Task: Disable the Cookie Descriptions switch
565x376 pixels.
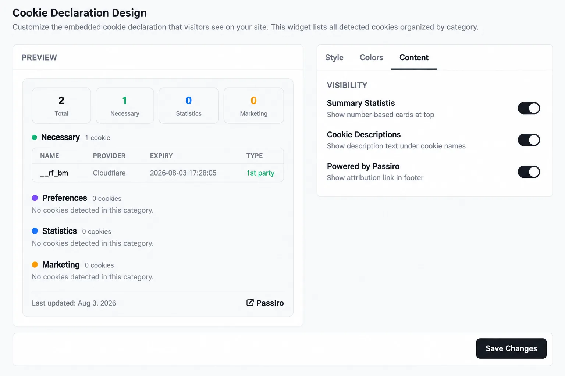Action: [x=529, y=140]
